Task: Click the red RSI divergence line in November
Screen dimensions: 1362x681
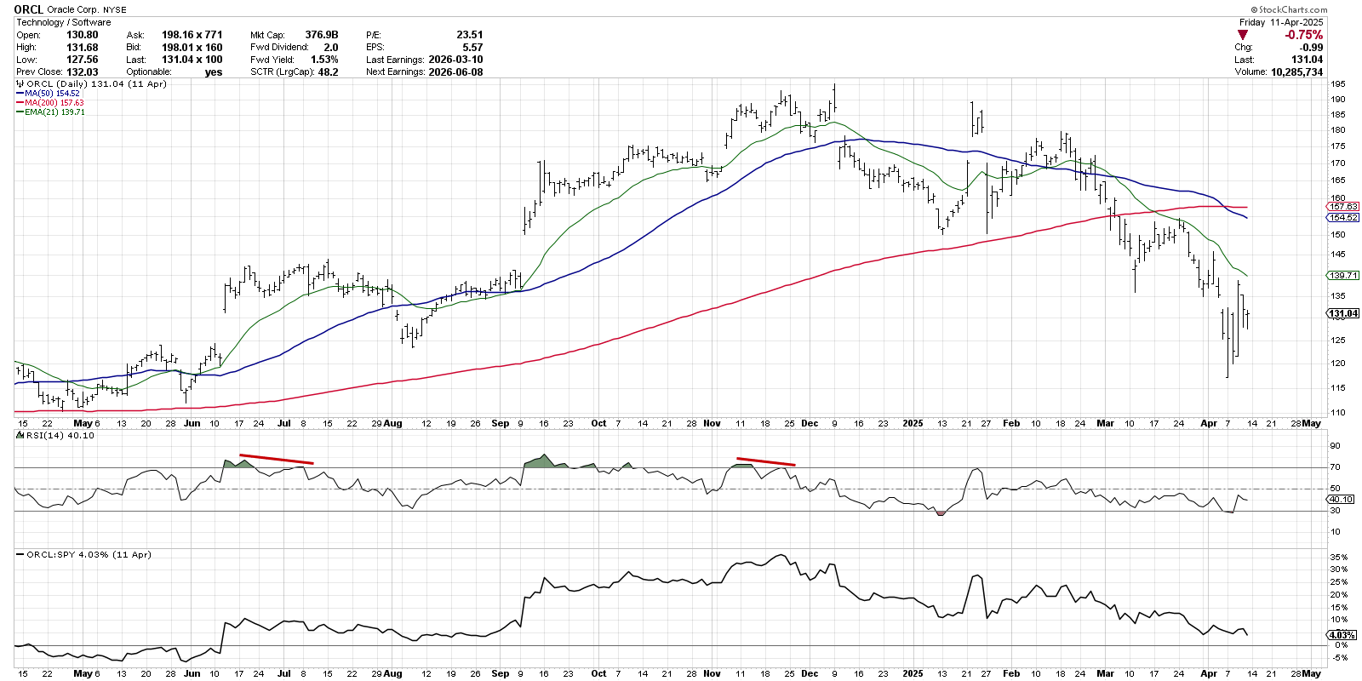Action: pos(766,461)
